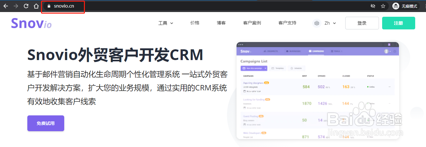The width and height of the screenshot is (426, 147).
Task: Click the Snovio logo
Action: click(31, 23)
